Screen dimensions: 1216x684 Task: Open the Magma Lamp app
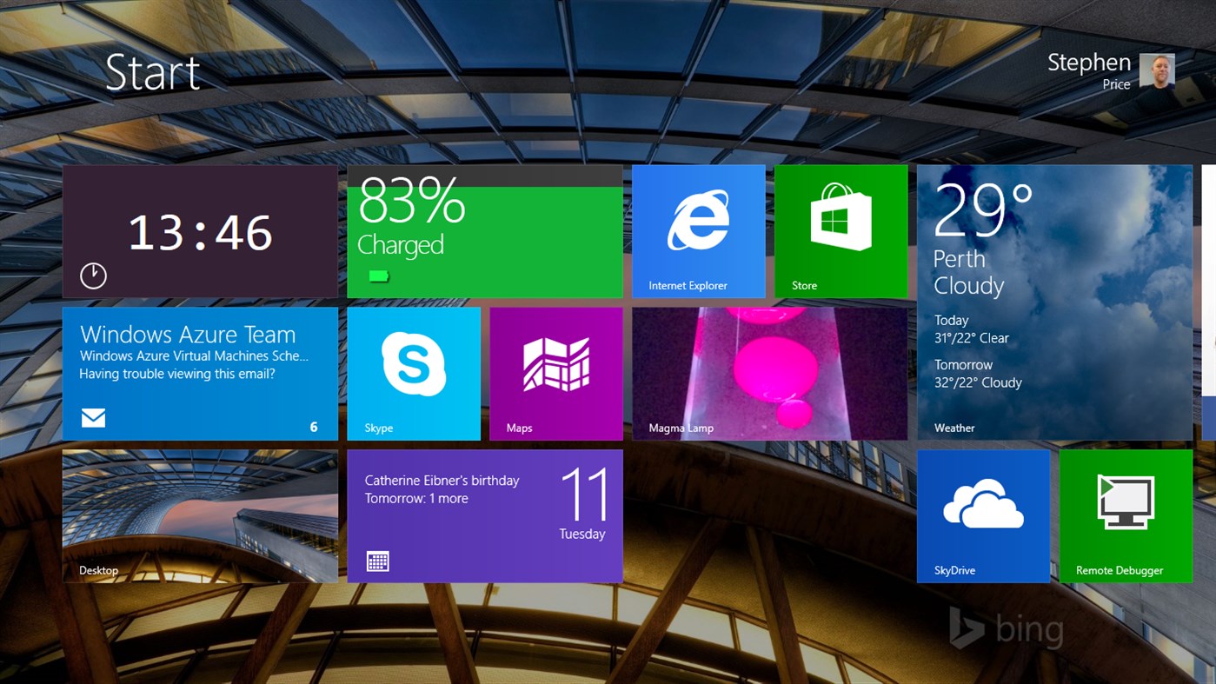769,372
